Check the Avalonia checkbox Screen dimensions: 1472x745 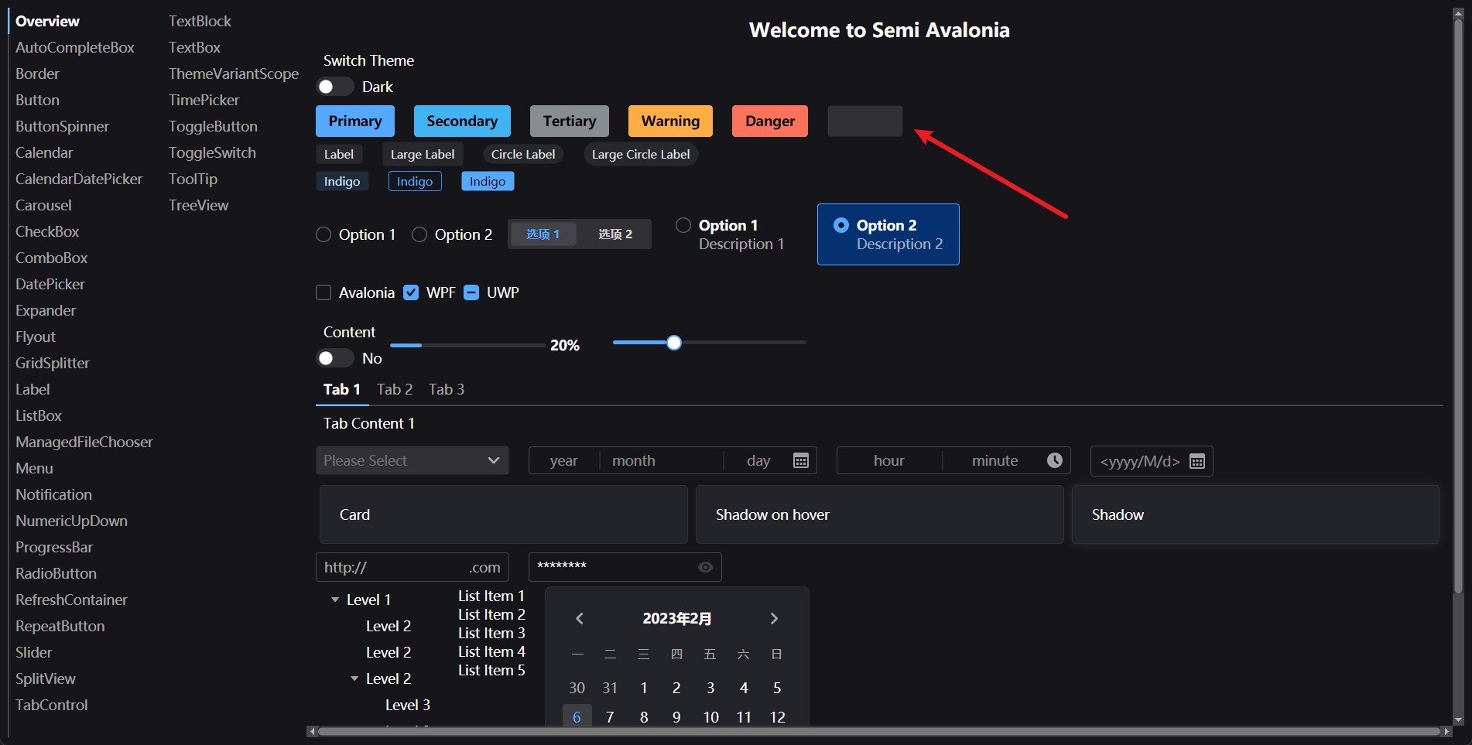tap(323, 292)
